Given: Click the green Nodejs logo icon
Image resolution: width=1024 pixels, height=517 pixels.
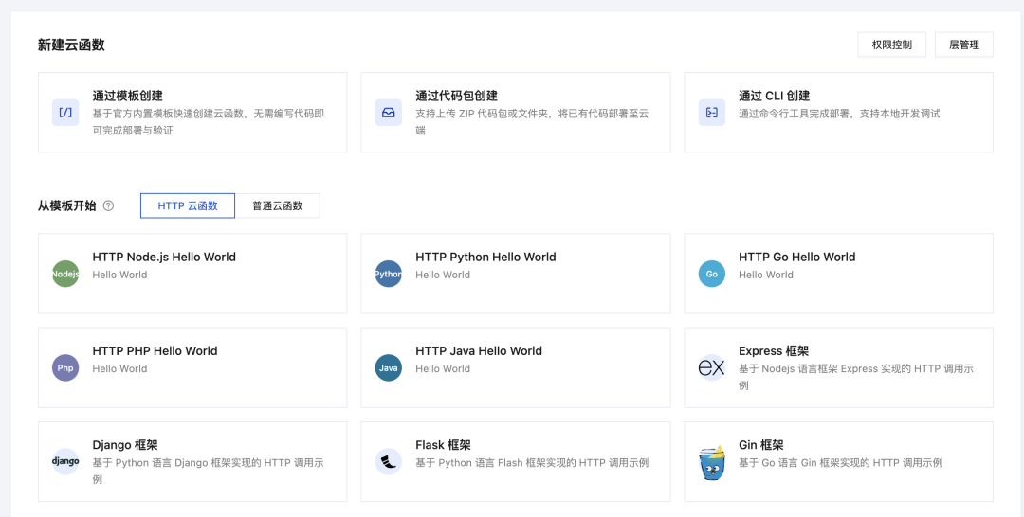Looking at the screenshot, I should pos(65,274).
